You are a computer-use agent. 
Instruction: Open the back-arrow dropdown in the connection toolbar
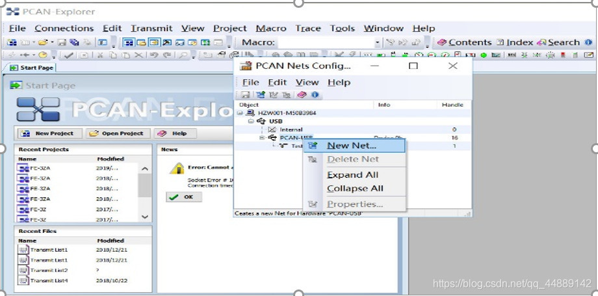pos(33,55)
